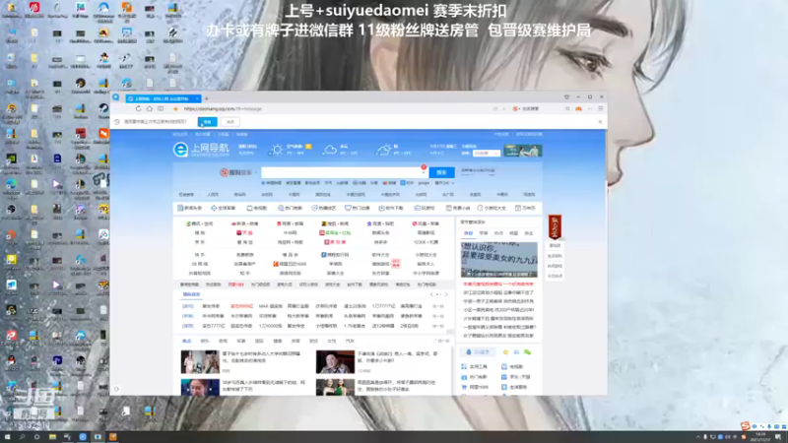Click the white cancel button in the notification bar
This screenshot has width=788, height=443.
[x=230, y=121]
